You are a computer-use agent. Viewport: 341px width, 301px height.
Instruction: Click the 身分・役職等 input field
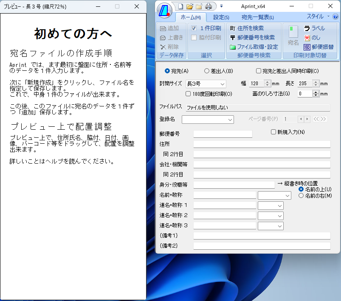(x=234, y=184)
